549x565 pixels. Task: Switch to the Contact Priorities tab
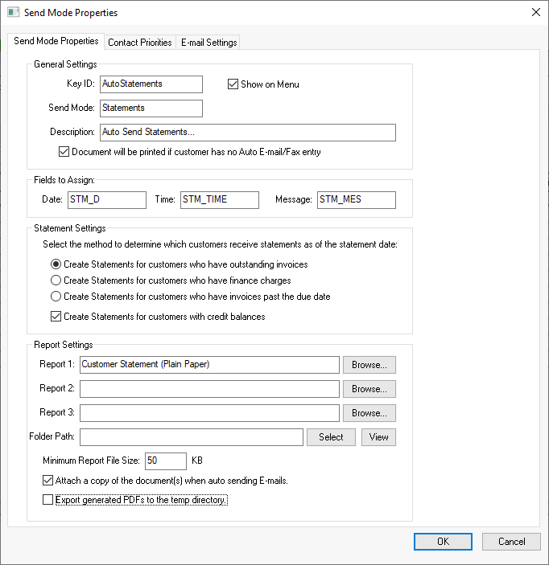coord(139,43)
